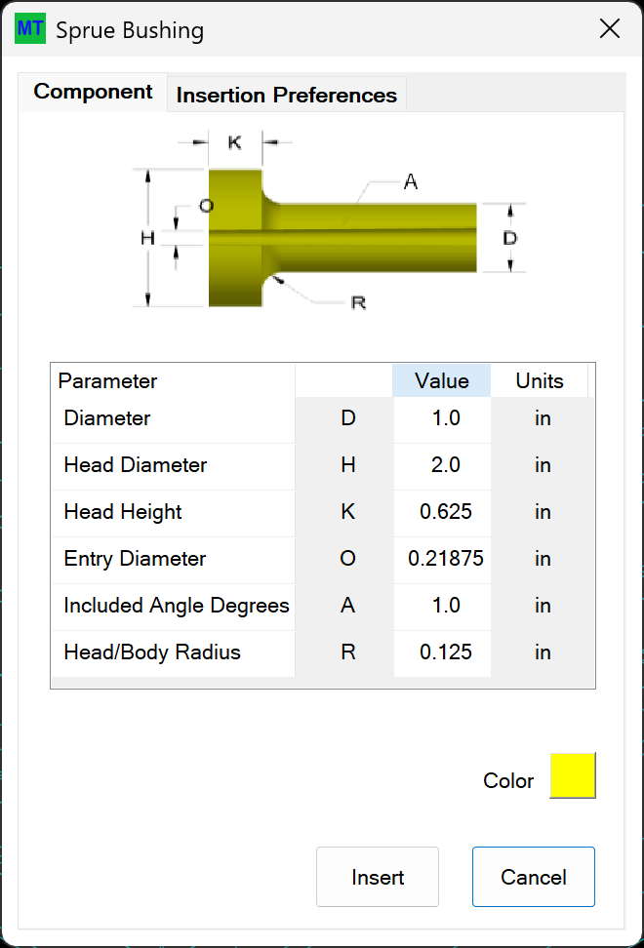The width and height of the screenshot is (644, 948).
Task: Select the Head Diameter row label
Action: point(173,465)
